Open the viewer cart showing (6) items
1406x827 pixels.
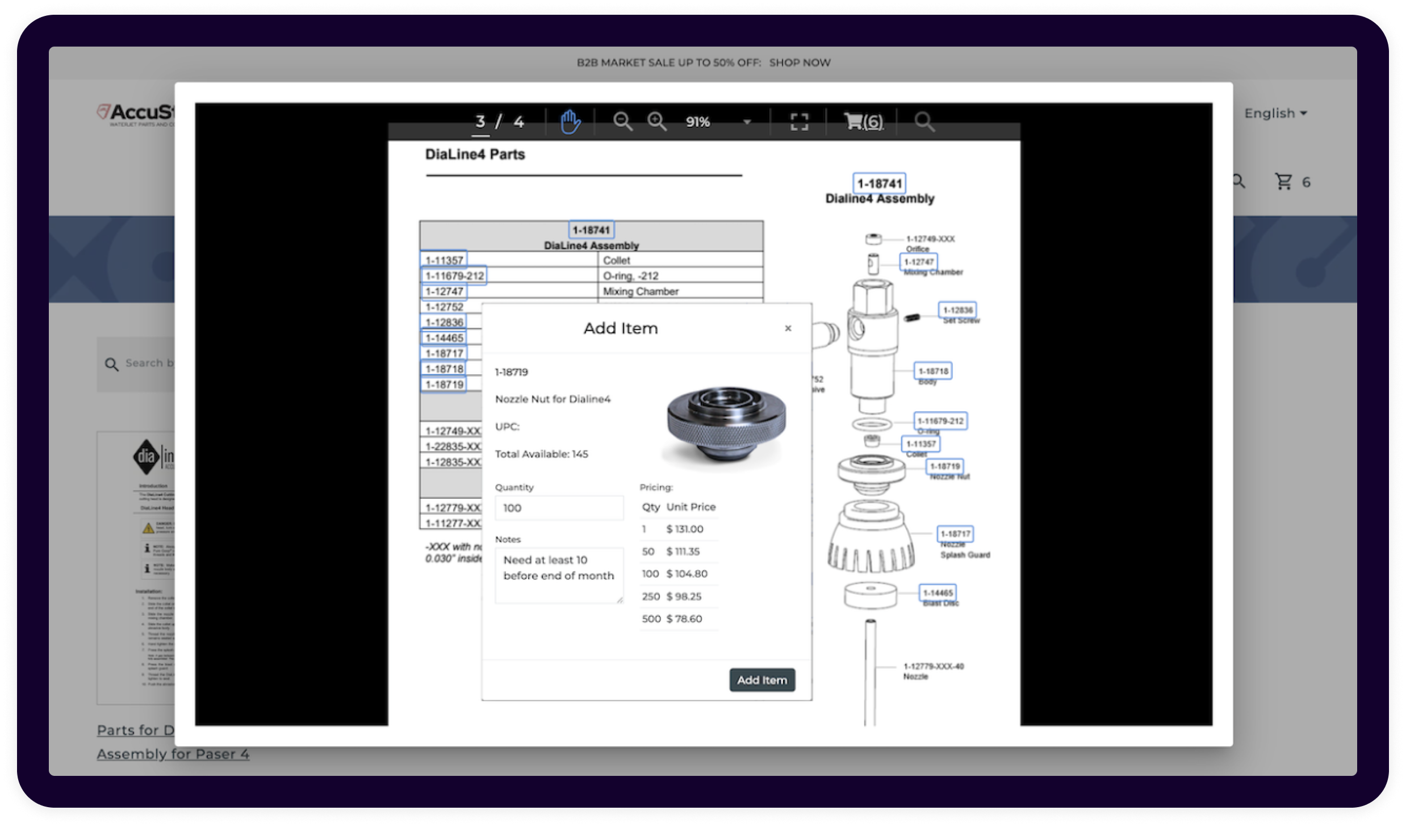(x=863, y=122)
